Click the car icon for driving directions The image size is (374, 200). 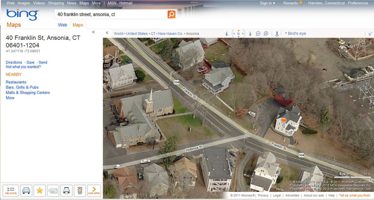26,191
